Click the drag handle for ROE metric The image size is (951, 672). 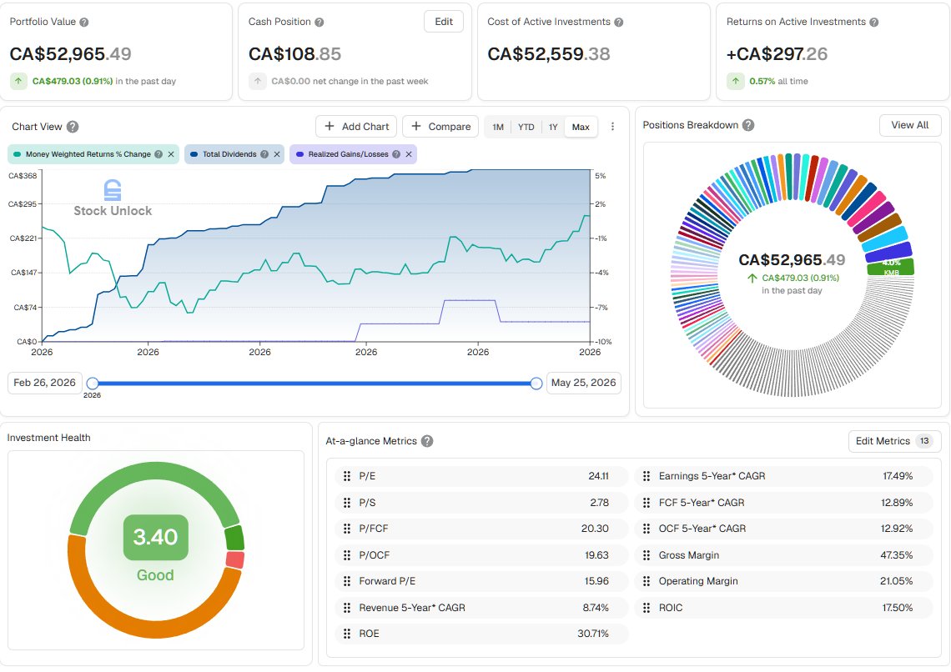(x=347, y=634)
